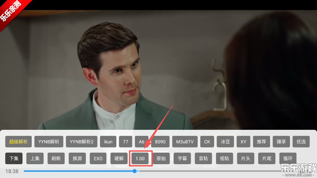Switch to M3u8TV source
This screenshot has height=178, width=317.
[185, 141]
